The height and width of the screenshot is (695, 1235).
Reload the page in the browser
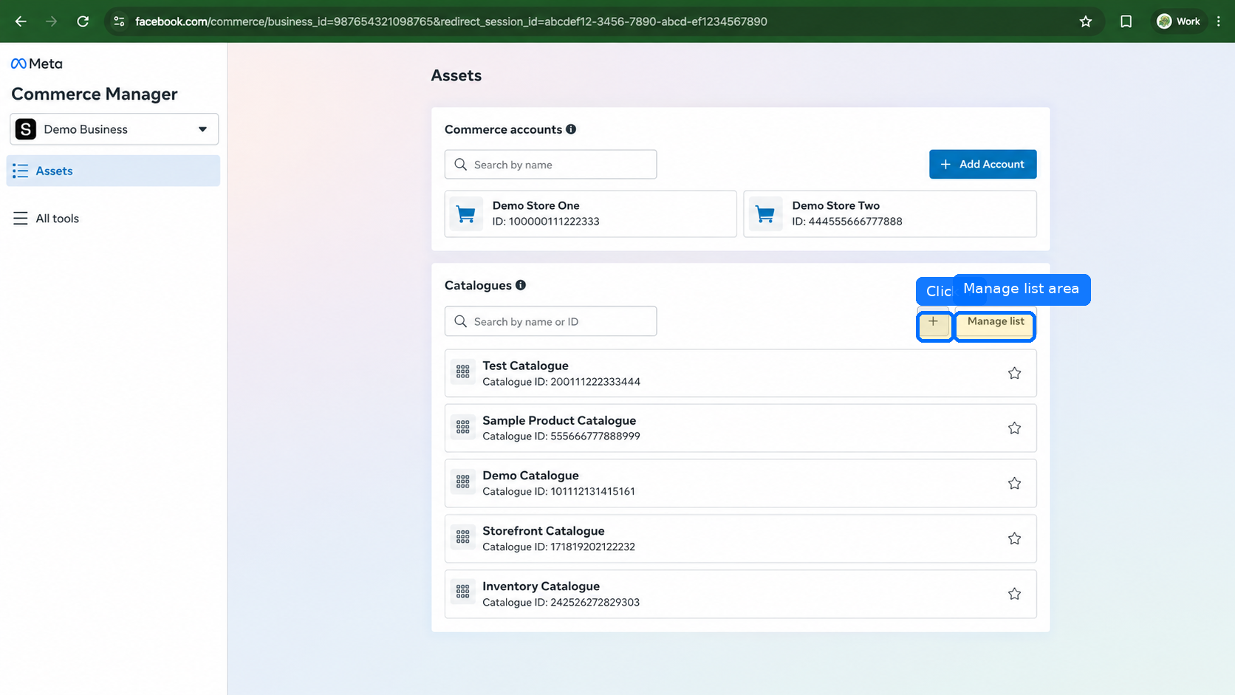pyautogui.click(x=83, y=21)
